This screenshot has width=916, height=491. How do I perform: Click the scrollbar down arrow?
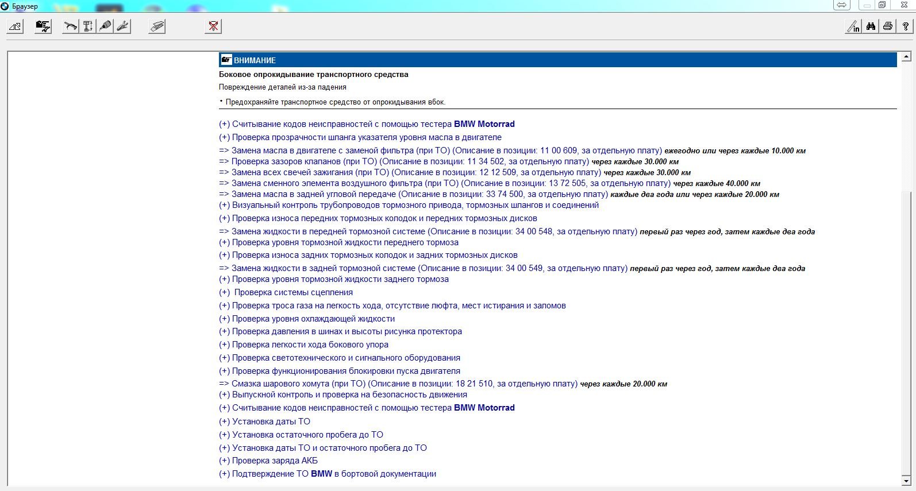906,481
